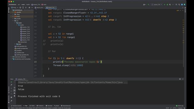Expand External Libraries node
Screen dimensions: 194x109
coord(11,57)
